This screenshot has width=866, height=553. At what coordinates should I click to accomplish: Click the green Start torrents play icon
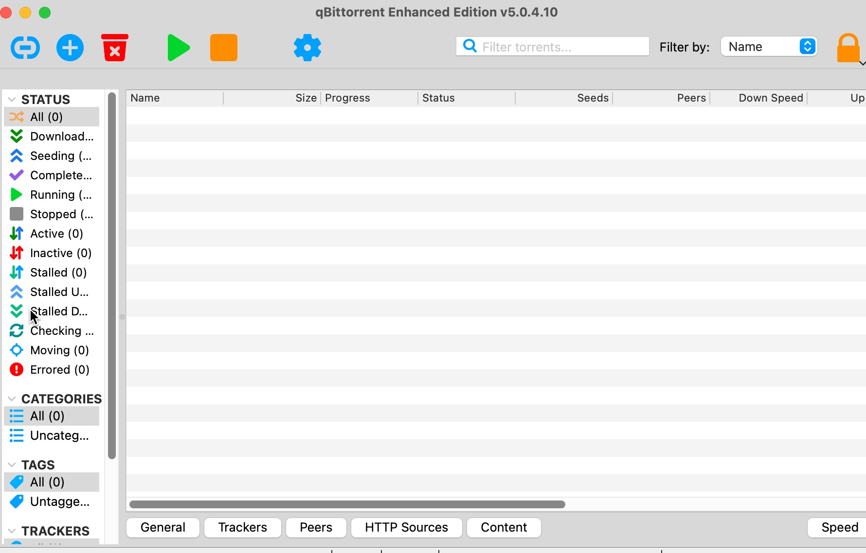coord(178,48)
